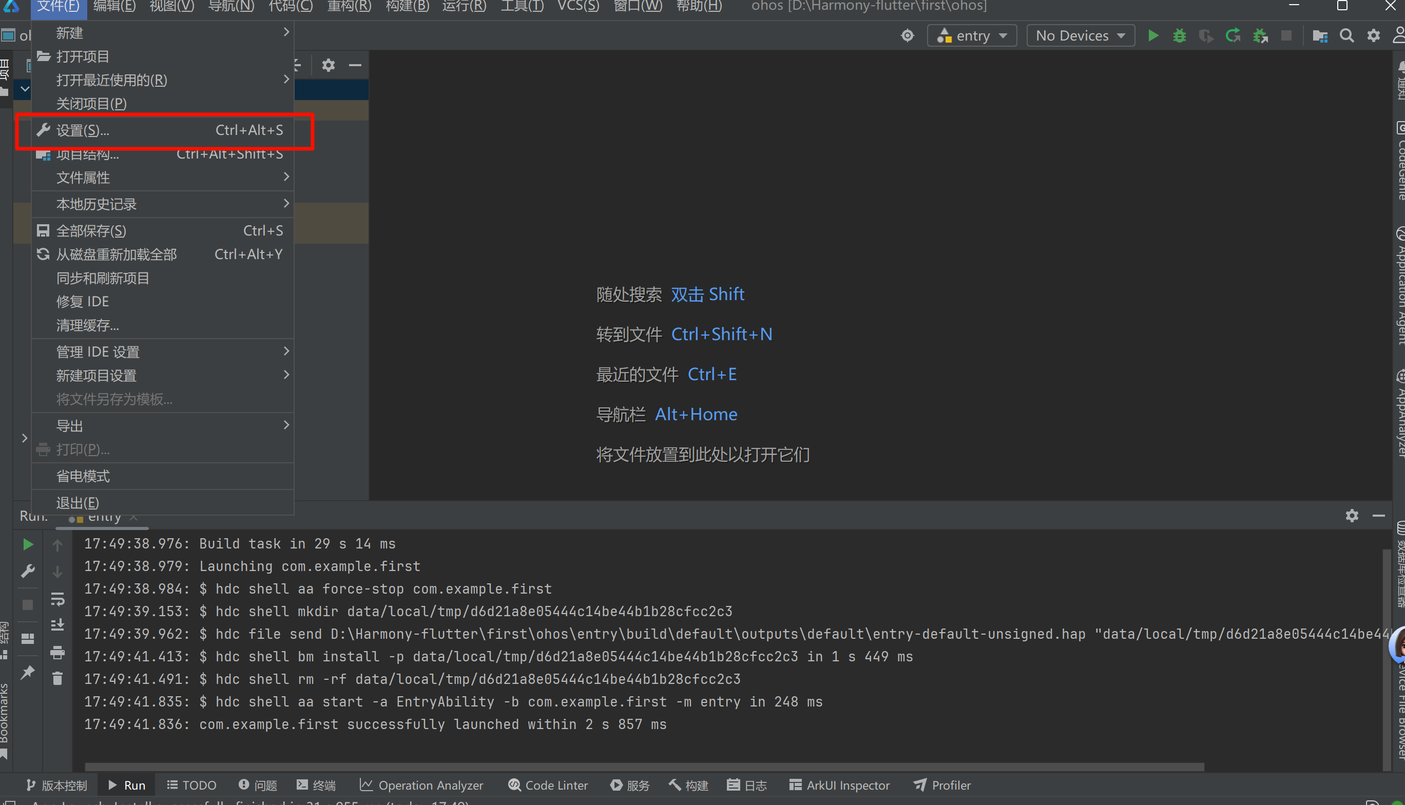Click the Run console horizontal scrollbar
Viewport: 1405px width, 805px height.
pos(644,767)
